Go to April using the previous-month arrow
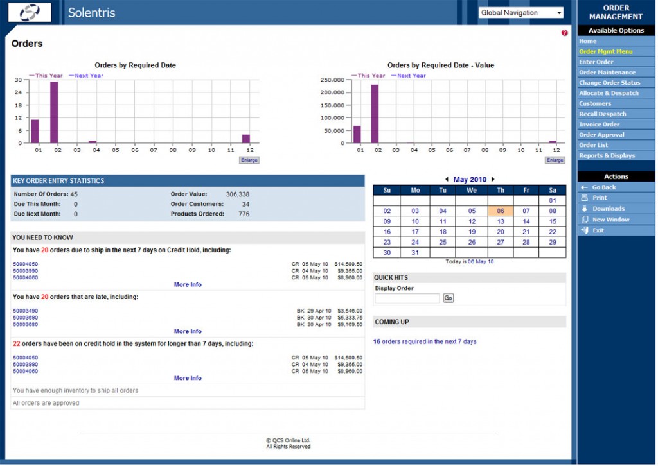658x466 pixels. click(448, 179)
